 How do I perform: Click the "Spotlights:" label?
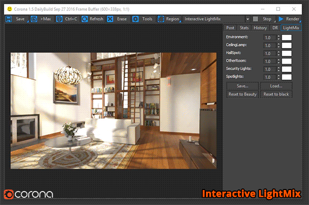pyautogui.click(x=235, y=76)
